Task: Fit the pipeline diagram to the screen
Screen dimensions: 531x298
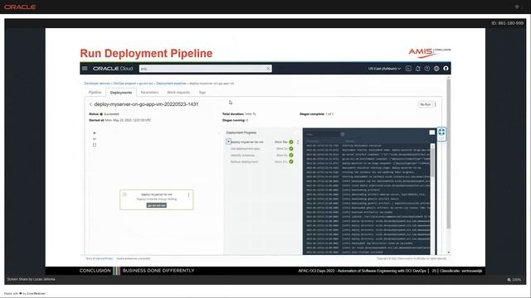Action: point(94,145)
